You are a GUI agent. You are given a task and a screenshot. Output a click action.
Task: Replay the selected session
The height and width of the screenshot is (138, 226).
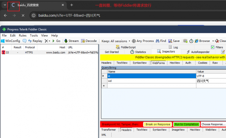pyautogui.click(x=35, y=41)
